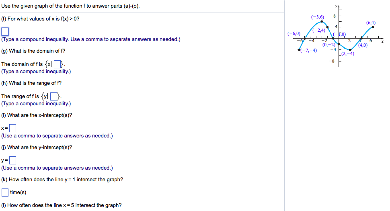Click the x-intercept answer field
The height and width of the screenshot is (211, 390).
click(x=12, y=128)
